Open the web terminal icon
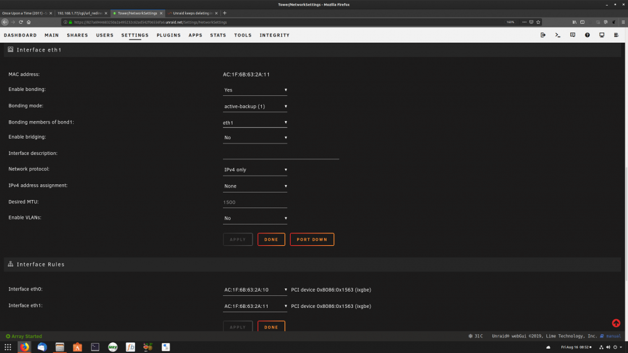This screenshot has width=628, height=353. [x=558, y=35]
